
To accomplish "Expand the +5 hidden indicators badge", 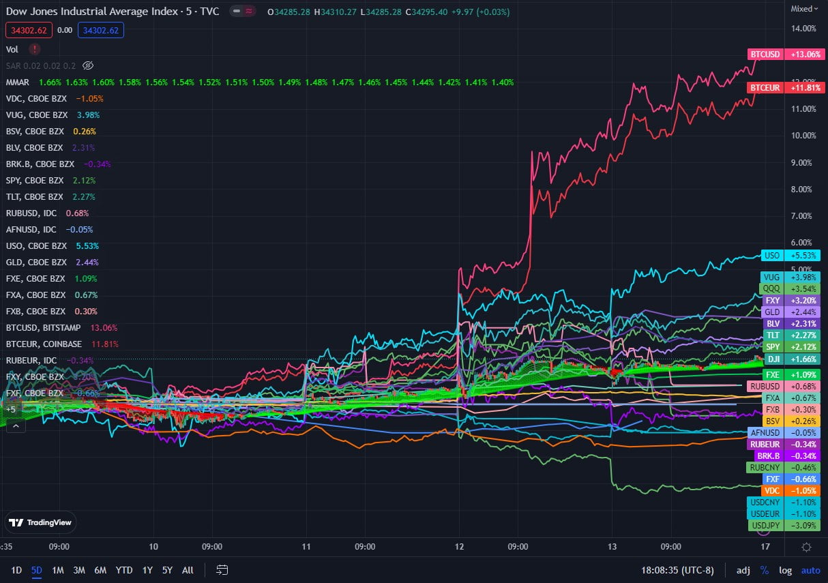I will [x=11, y=409].
